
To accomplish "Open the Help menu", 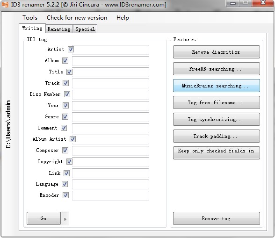I will (x=123, y=18).
